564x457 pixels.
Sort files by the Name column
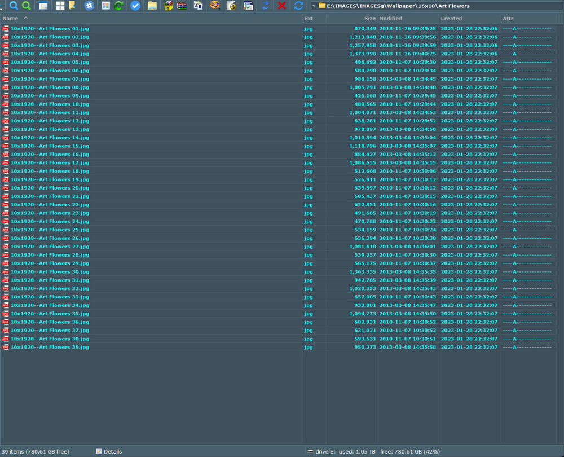[x=10, y=19]
